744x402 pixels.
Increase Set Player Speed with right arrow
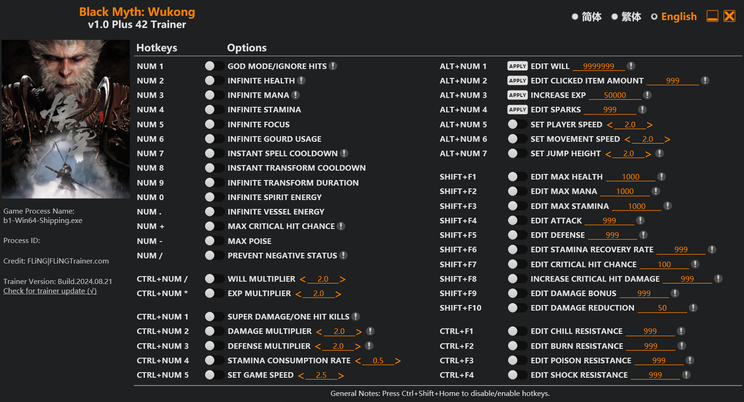click(650, 125)
